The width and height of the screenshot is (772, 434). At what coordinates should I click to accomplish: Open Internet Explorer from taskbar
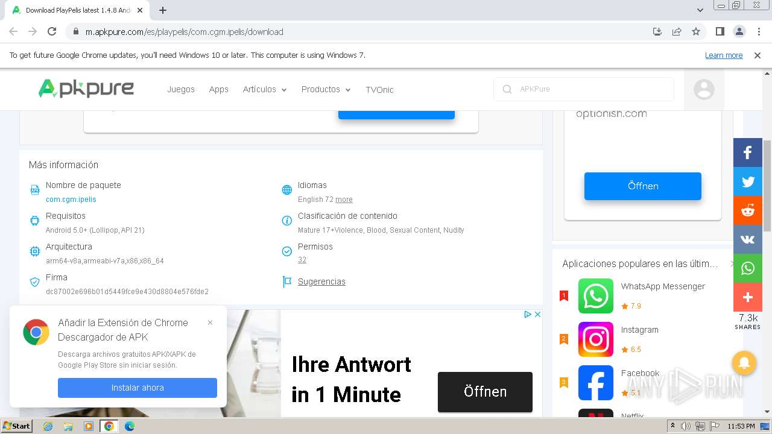pyautogui.click(x=48, y=426)
